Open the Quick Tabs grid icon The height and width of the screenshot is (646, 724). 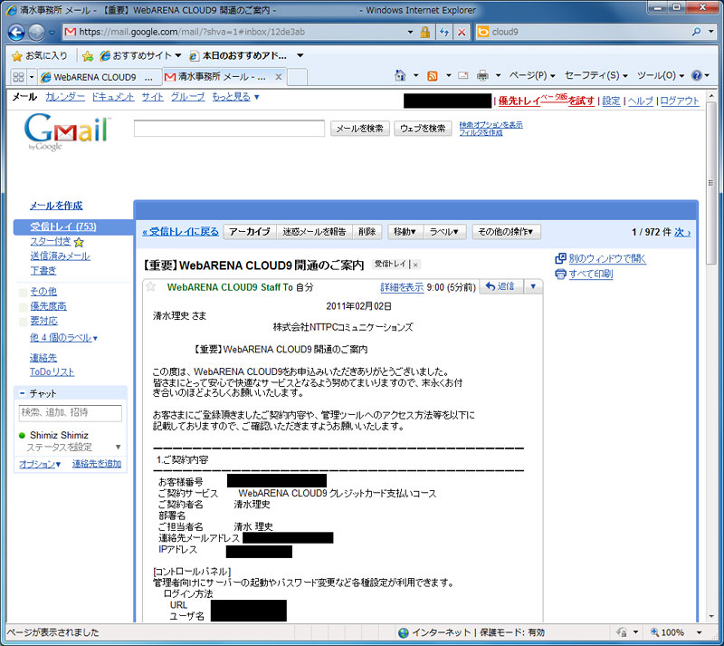coord(18,77)
